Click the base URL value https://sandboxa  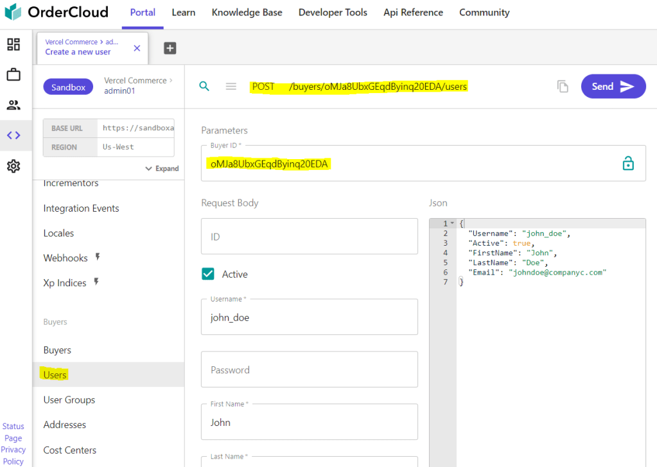pos(138,128)
